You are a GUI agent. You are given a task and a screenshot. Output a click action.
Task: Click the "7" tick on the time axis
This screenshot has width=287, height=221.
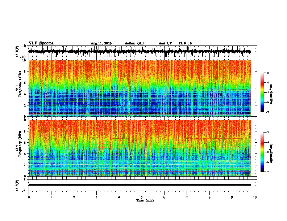[187, 197]
